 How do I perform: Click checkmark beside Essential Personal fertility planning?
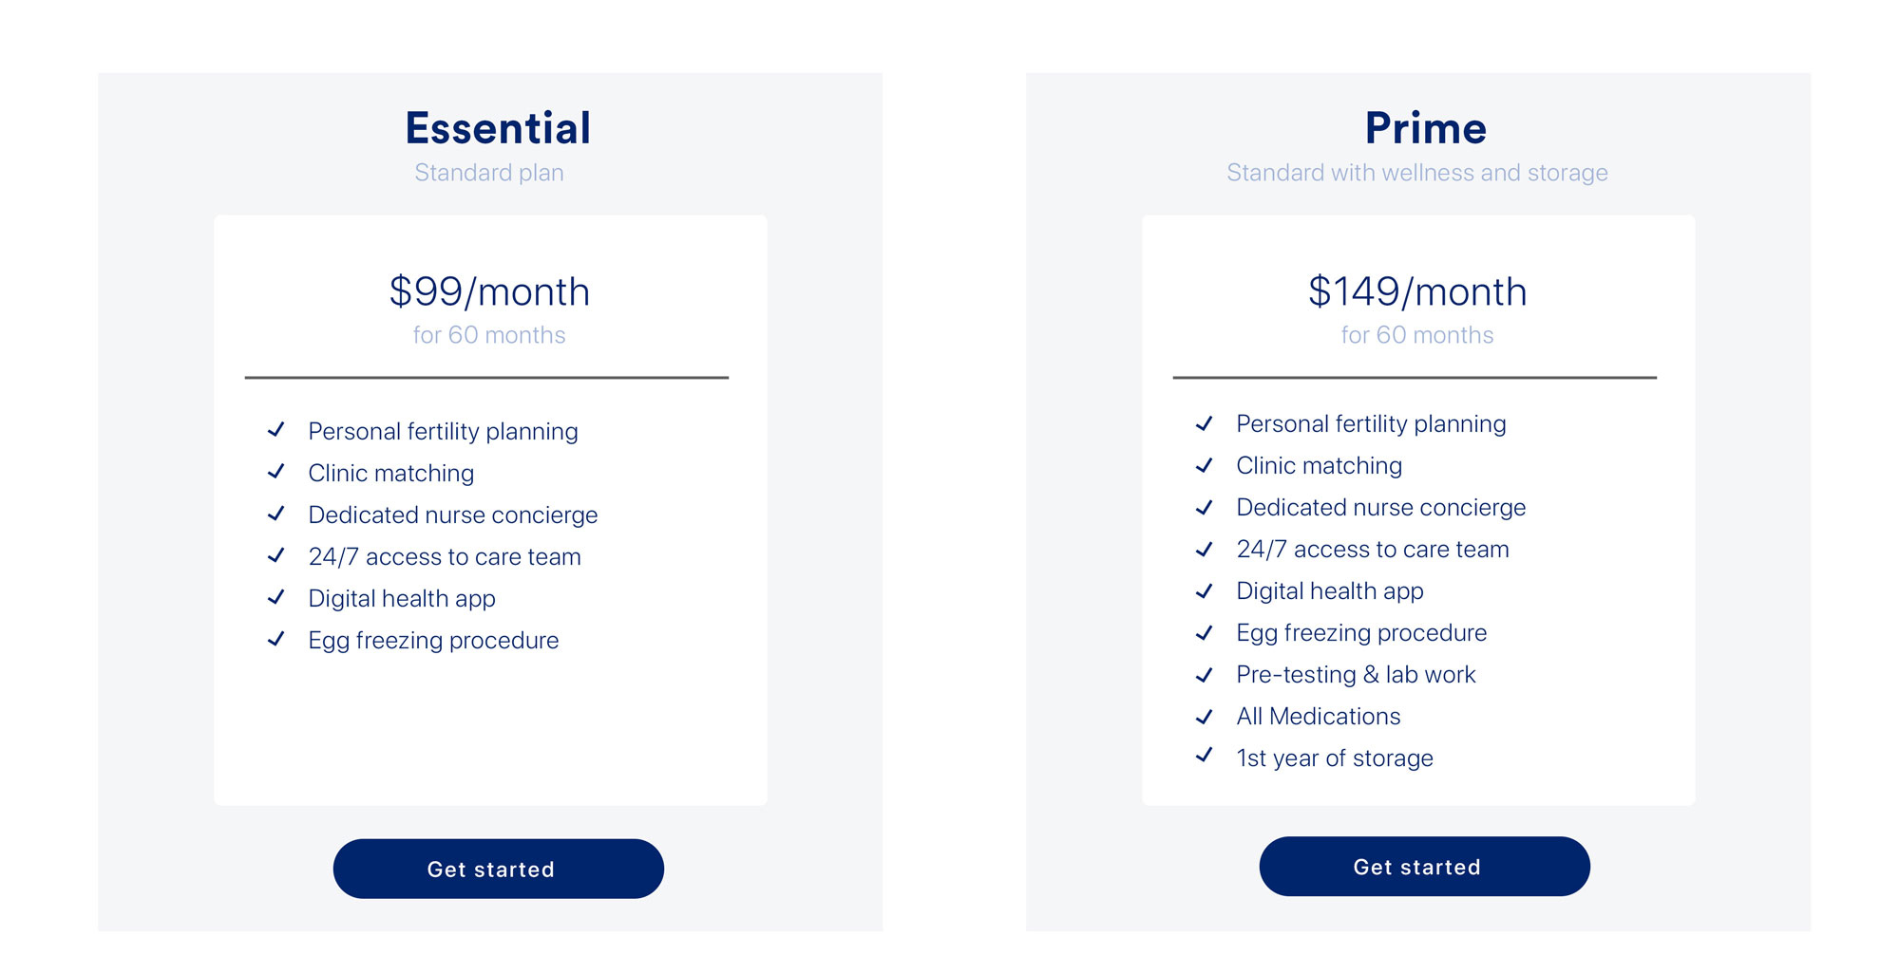tap(276, 430)
